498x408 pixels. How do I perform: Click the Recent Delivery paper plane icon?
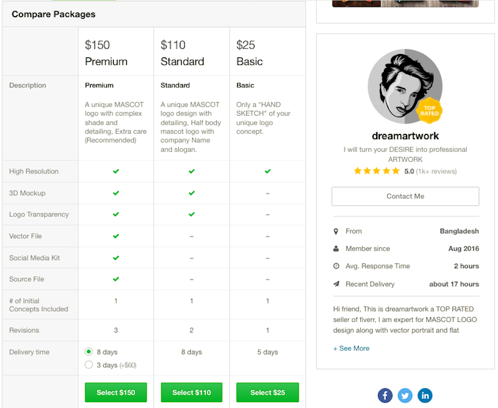click(336, 284)
